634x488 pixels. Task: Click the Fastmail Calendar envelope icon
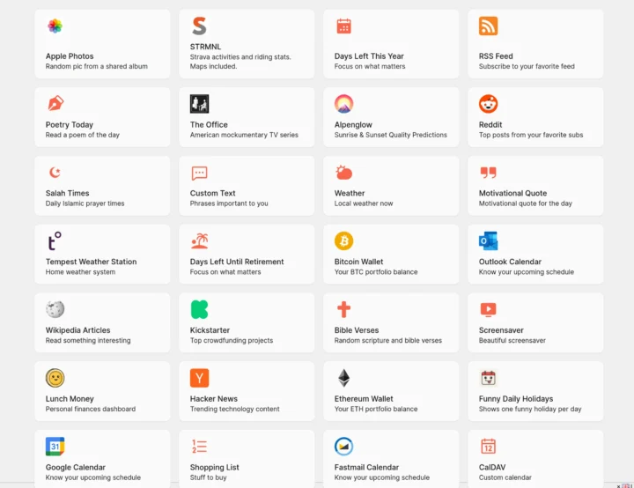[x=343, y=447]
